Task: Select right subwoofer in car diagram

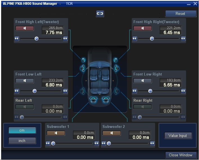Action: click(106, 99)
